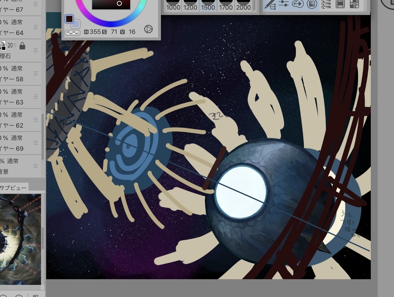The width and height of the screenshot is (394, 297).
Task: Click the double-arrow circle panel icon
Action: [298, 4]
